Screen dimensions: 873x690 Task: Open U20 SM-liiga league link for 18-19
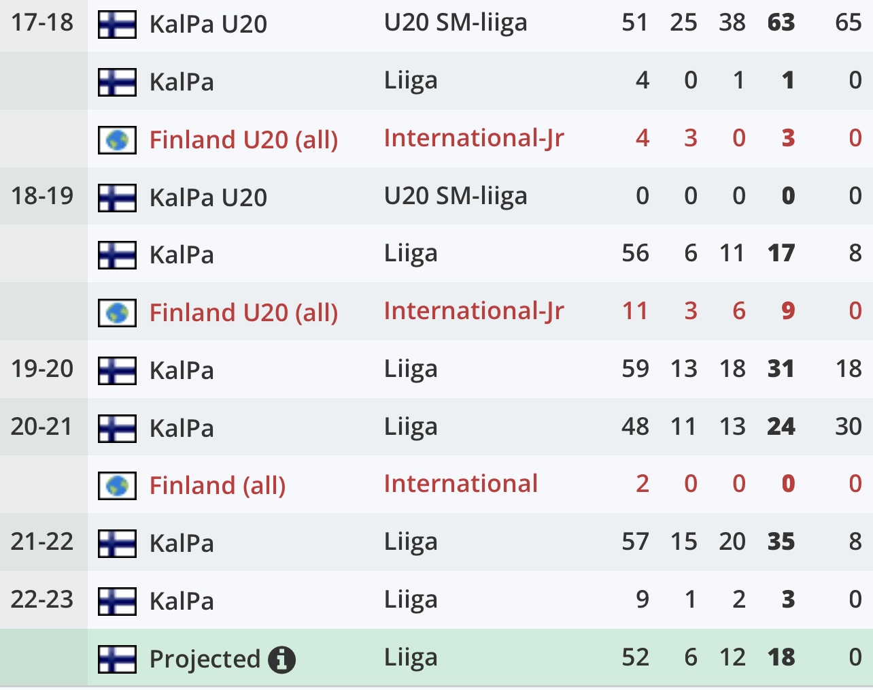click(x=456, y=196)
